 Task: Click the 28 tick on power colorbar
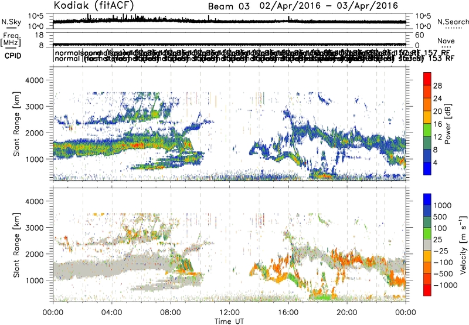[x=437, y=86]
